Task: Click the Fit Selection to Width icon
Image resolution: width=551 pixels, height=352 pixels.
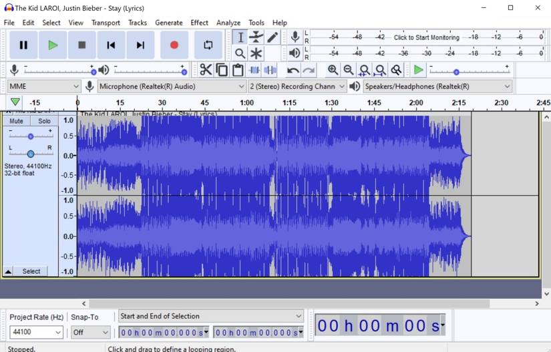Action: pyautogui.click(x=365, y=70)
